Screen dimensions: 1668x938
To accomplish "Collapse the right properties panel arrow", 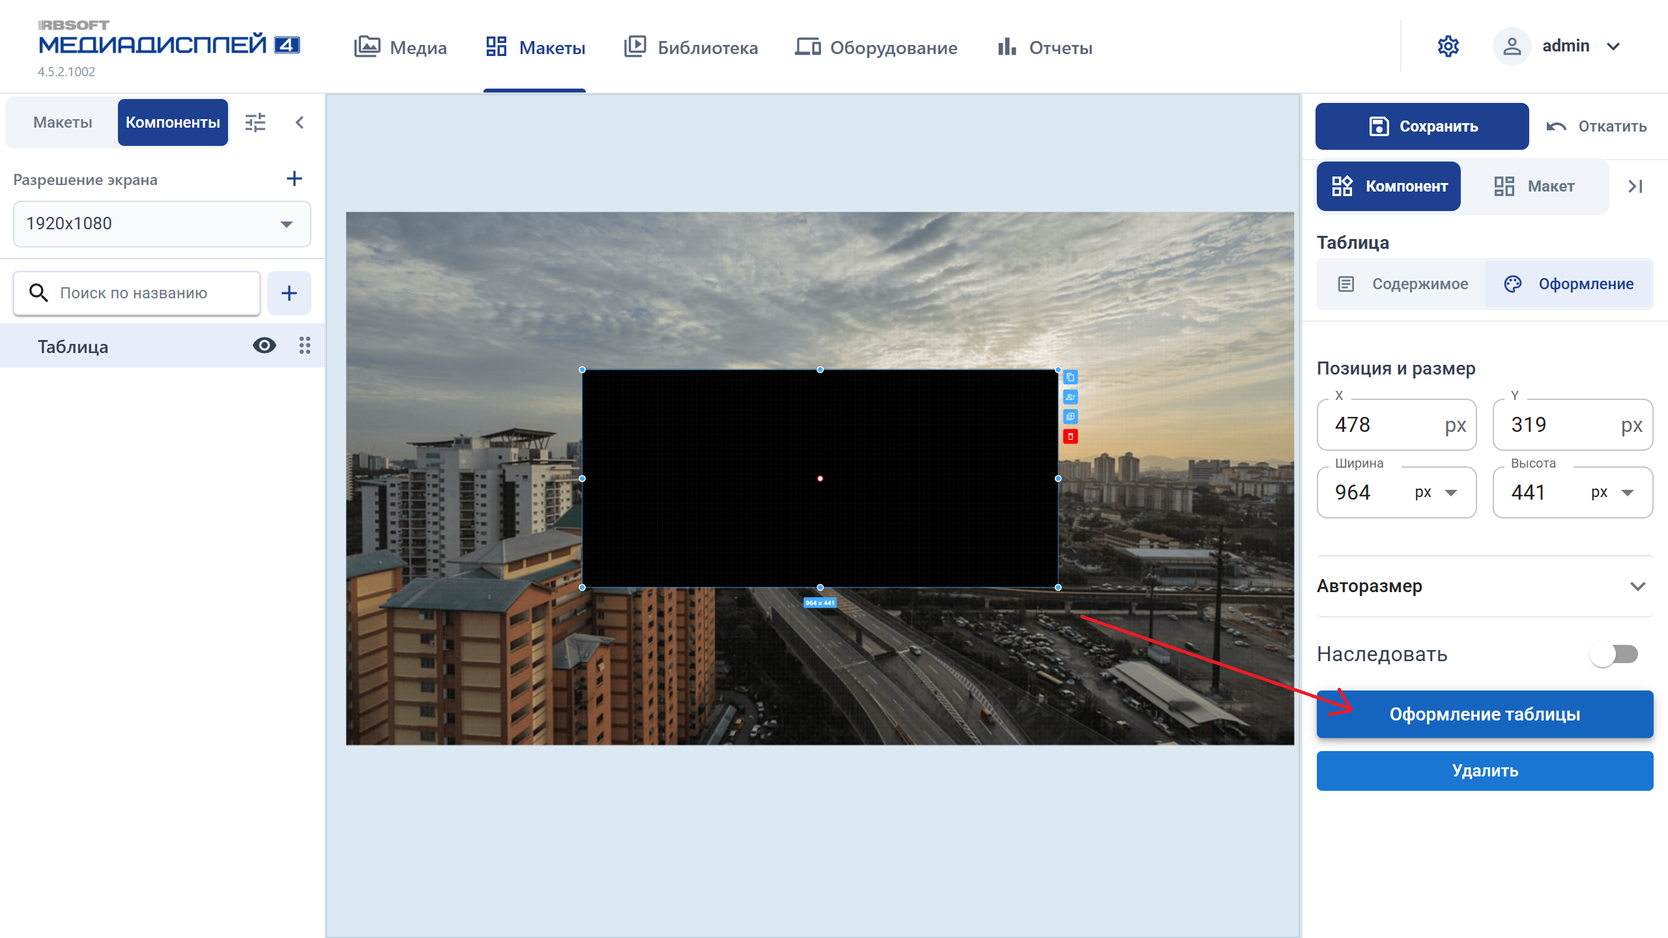I will [x=1635, y=186].
